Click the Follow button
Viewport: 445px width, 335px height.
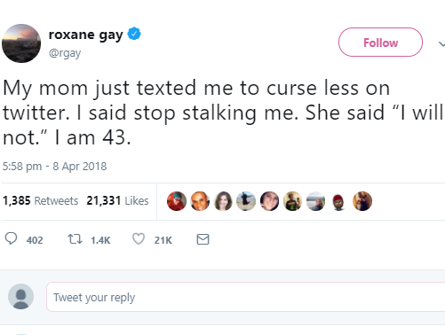pos(380,43)
